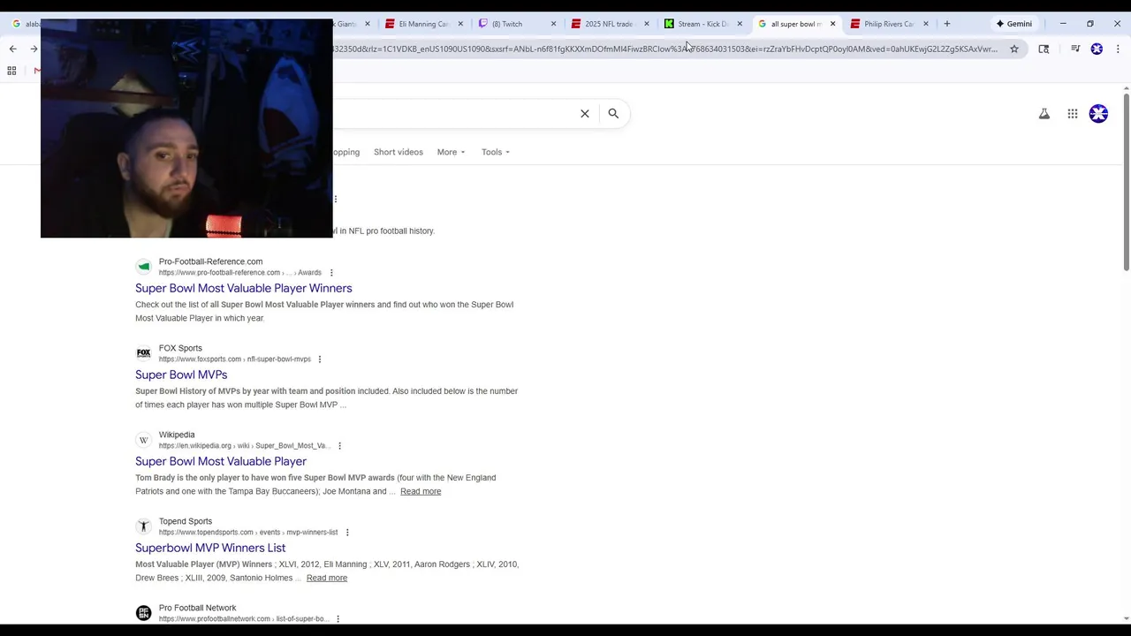Switch to the 2025 NFL trade browser tab
The width and height of the screenshot is (1131, 636).
pos(605,24)
